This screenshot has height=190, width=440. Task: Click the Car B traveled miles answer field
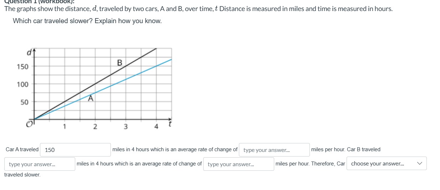pos(40,164)
